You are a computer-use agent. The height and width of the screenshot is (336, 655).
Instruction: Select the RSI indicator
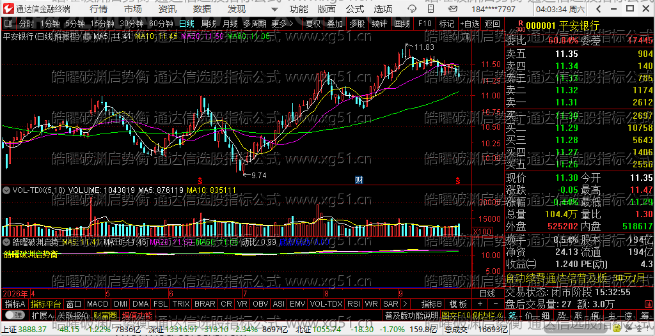[353, 304]
